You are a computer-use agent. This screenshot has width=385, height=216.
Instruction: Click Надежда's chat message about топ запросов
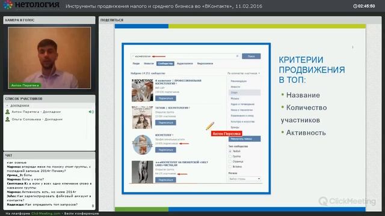(x=42, y=205)
